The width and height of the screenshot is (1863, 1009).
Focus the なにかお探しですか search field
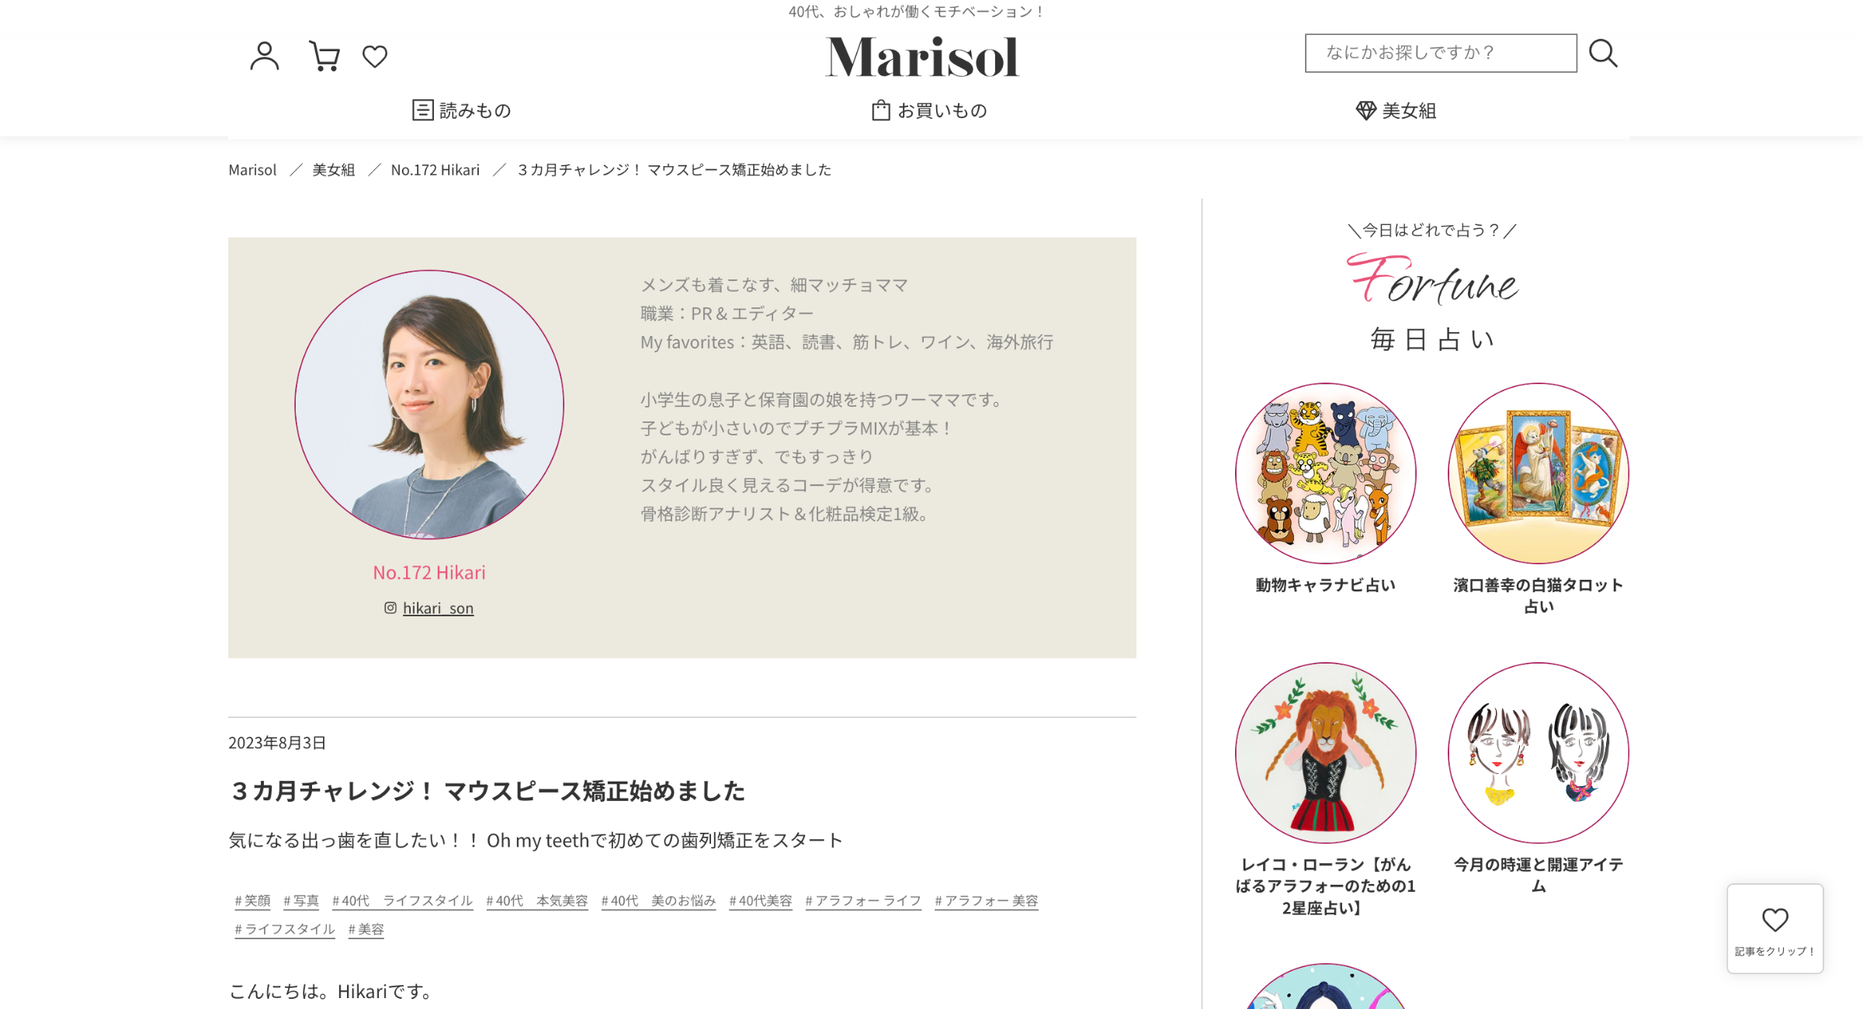point(1441,53)
